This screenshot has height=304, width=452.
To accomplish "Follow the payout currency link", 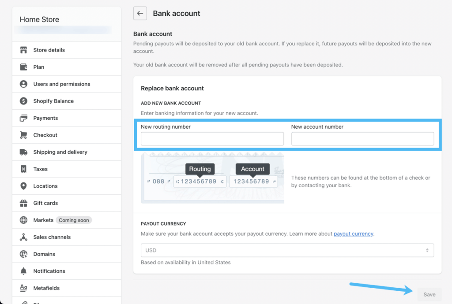I will [353, 234].
